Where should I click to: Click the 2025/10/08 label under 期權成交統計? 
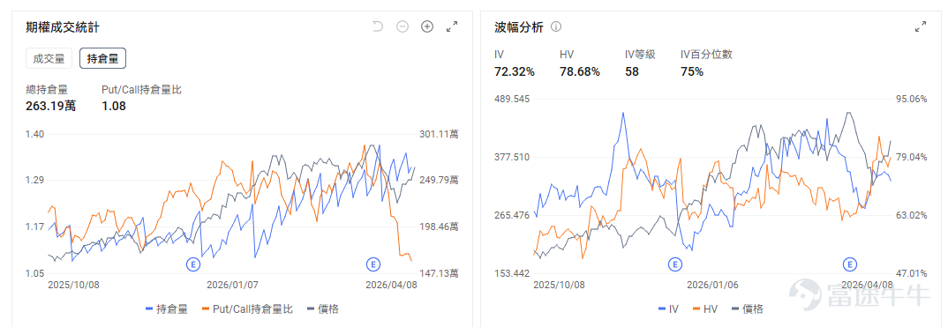point(74,284)
